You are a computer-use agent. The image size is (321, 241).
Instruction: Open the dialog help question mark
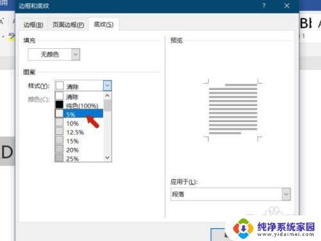(264, 6)
